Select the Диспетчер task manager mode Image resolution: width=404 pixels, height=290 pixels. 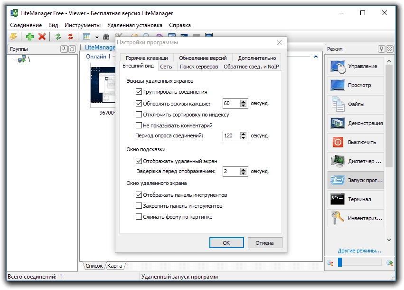(x=356, y=161)
